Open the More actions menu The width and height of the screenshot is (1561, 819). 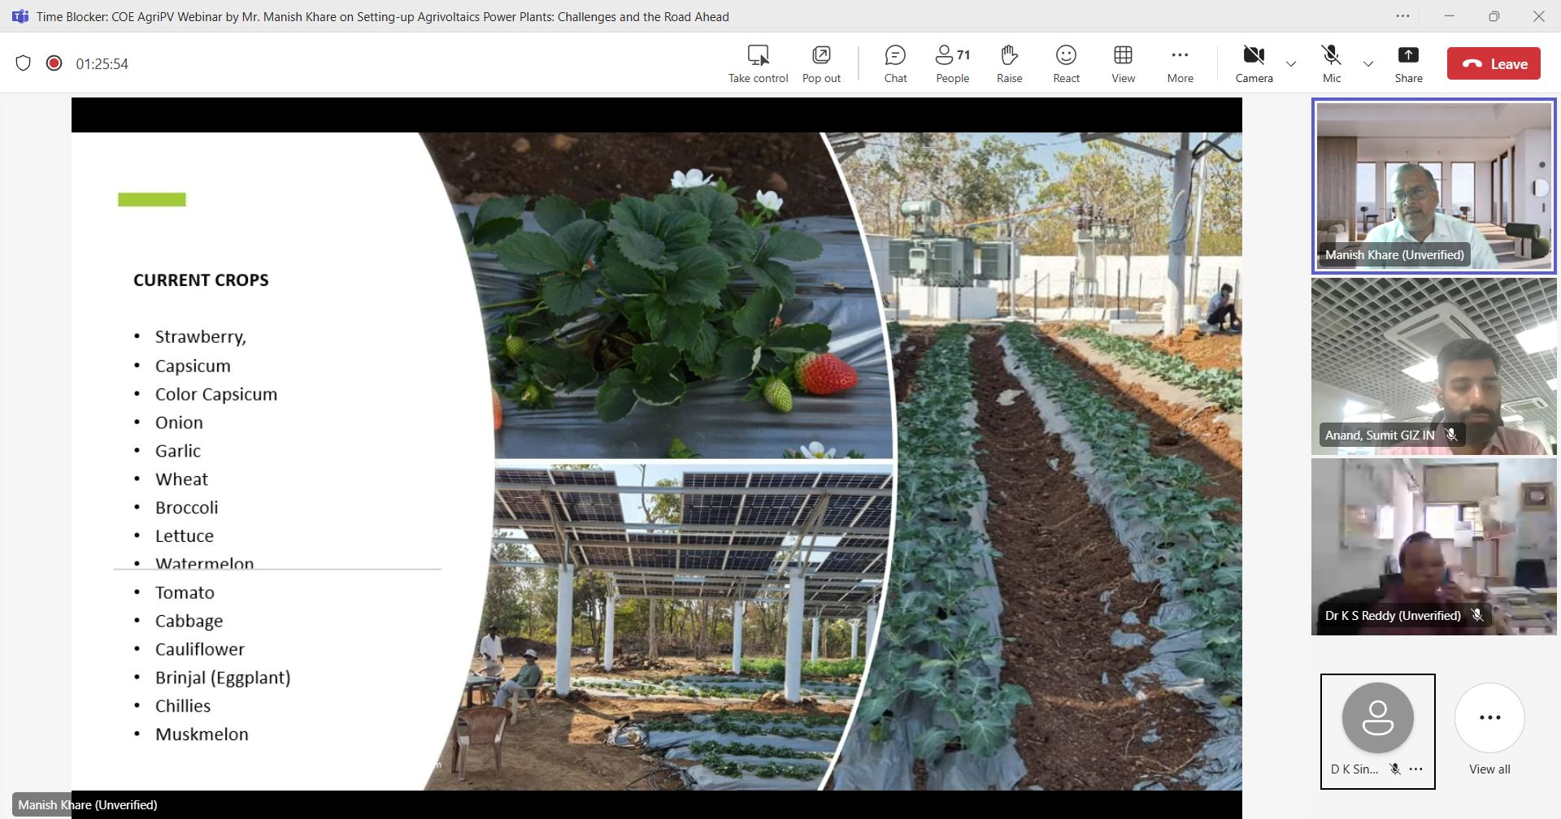click(x=1180, y=63)
